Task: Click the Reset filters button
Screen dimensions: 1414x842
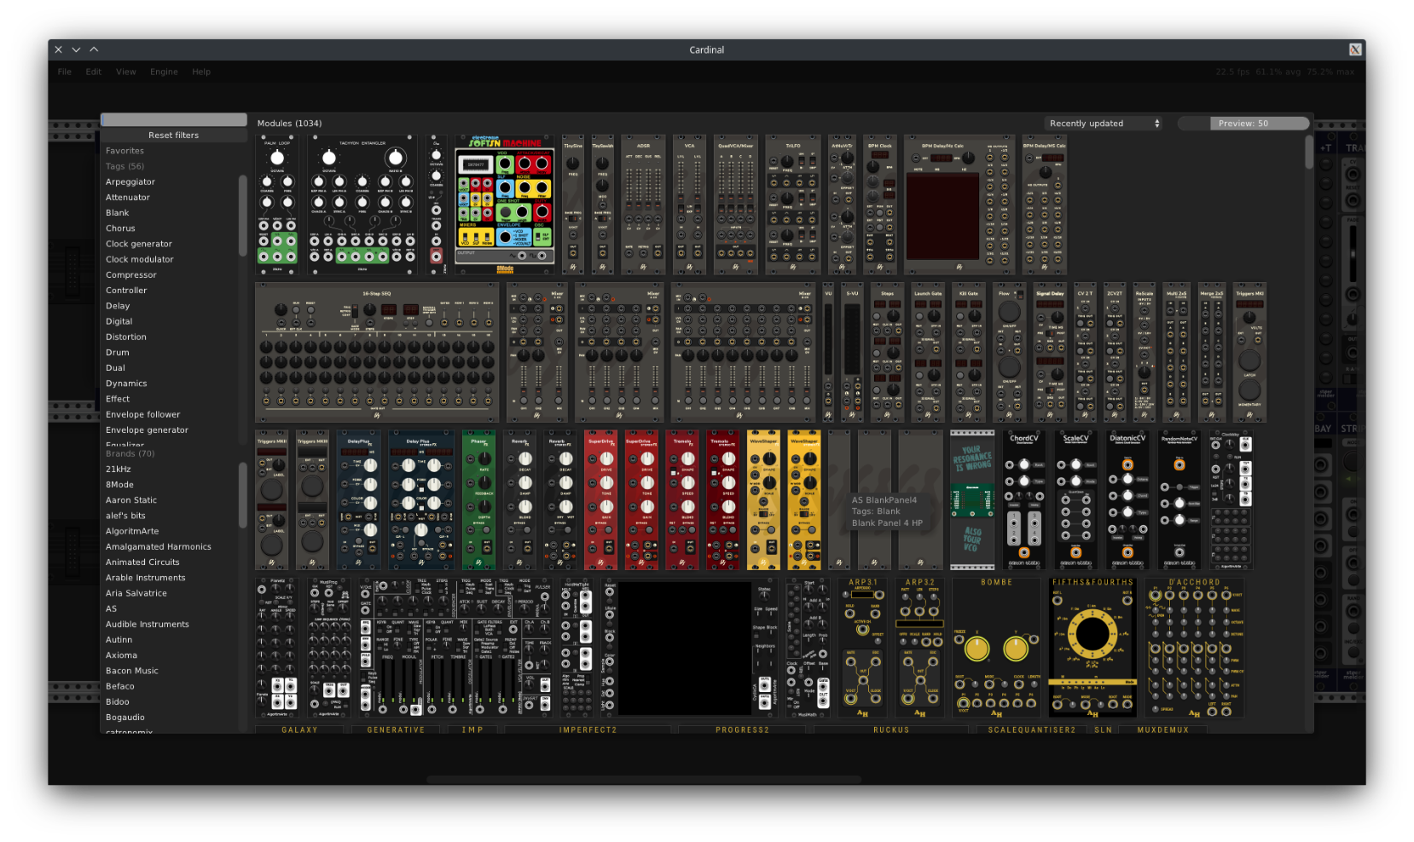Action: pos(173,136)
